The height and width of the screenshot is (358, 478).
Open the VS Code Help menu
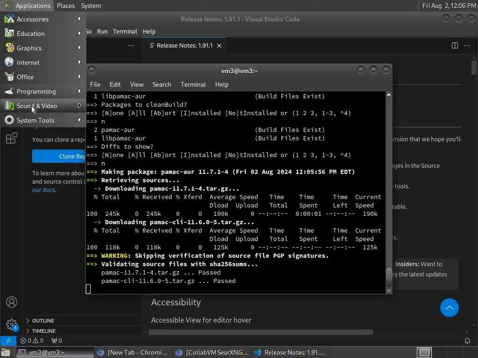pyautogui.click(x=149, y=31)
